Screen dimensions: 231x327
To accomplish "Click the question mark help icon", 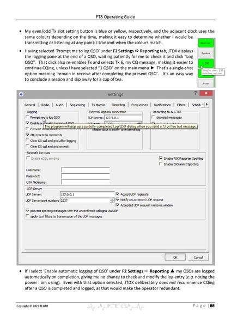I will point(196,93).
